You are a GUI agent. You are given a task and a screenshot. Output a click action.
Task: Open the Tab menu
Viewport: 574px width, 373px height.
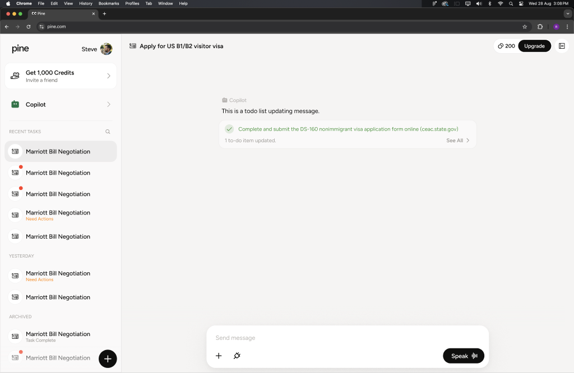[x=149, y=3]
